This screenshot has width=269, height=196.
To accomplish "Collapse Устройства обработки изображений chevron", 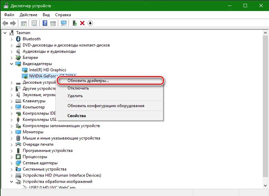I will 11,182.
